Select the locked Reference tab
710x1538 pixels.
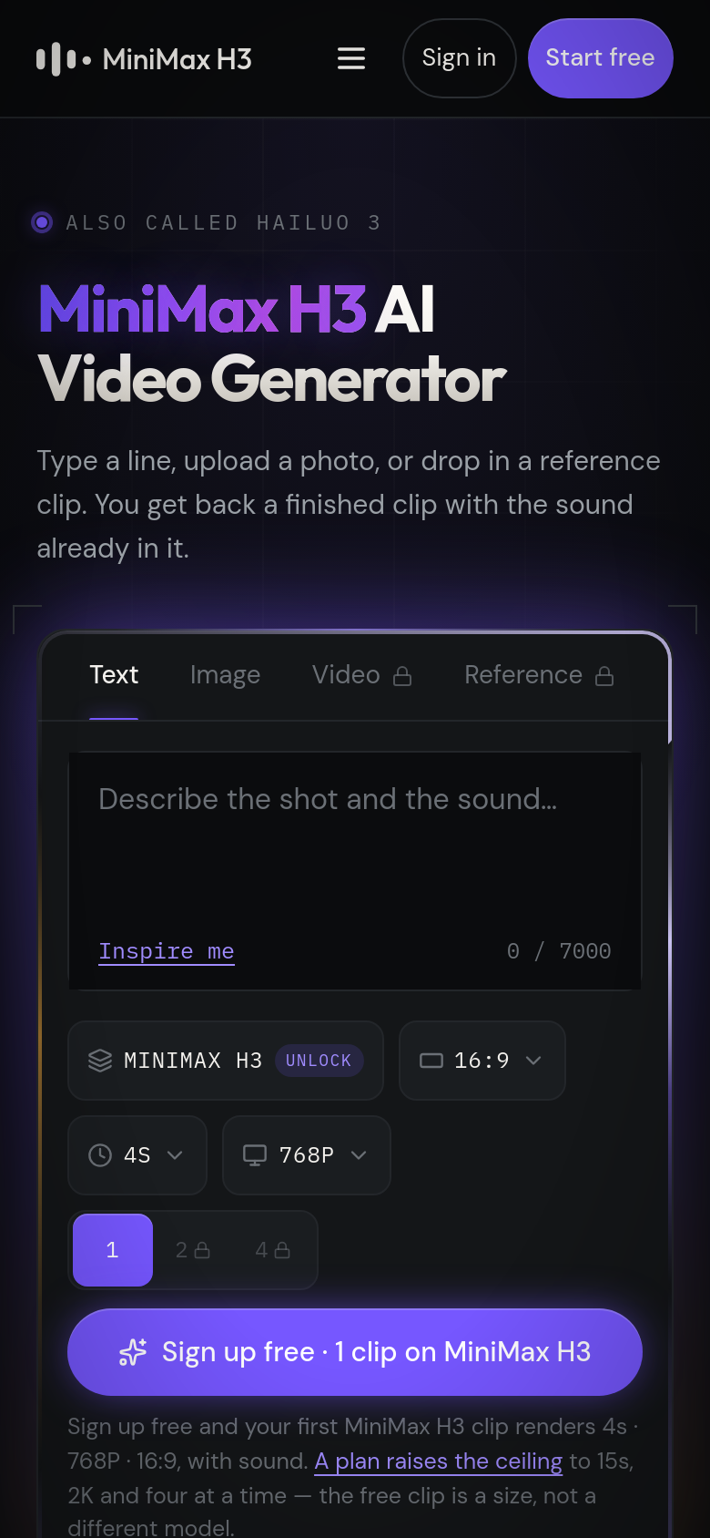coord(539,675)
